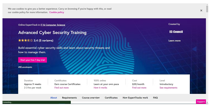Image resolution: width=211 pixels, height=107 pixels.
Task: Click the Connecting... status bar text
Action: [x=7, y=102]
